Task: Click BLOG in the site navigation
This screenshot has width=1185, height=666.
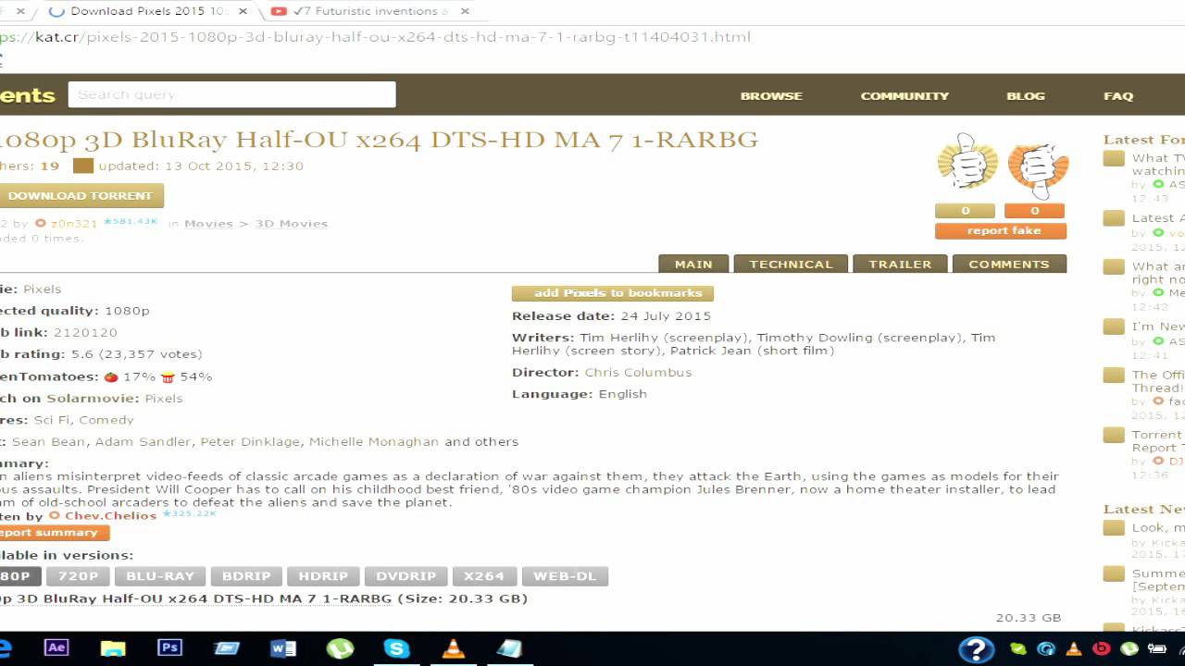Action: [x=1026, y=95]
